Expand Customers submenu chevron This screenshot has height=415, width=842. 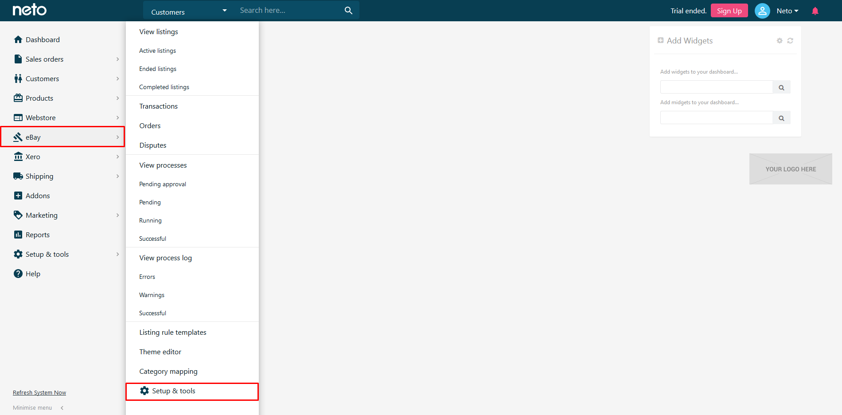(x=117, y=78)
